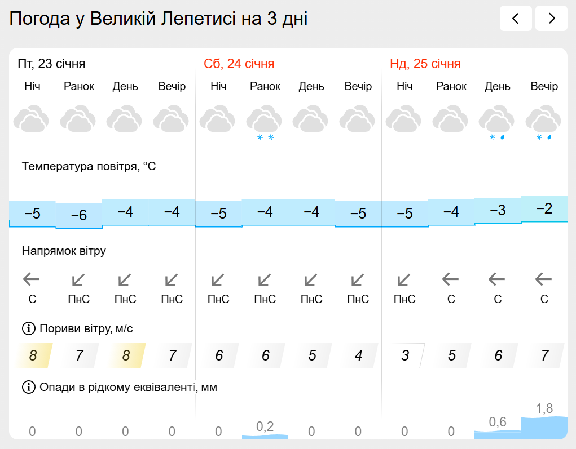Image resolution: width=576 pixels, height=449 pixels.
Task: Click Sunday night wind gust value 3
Action: tap(405, 355)
